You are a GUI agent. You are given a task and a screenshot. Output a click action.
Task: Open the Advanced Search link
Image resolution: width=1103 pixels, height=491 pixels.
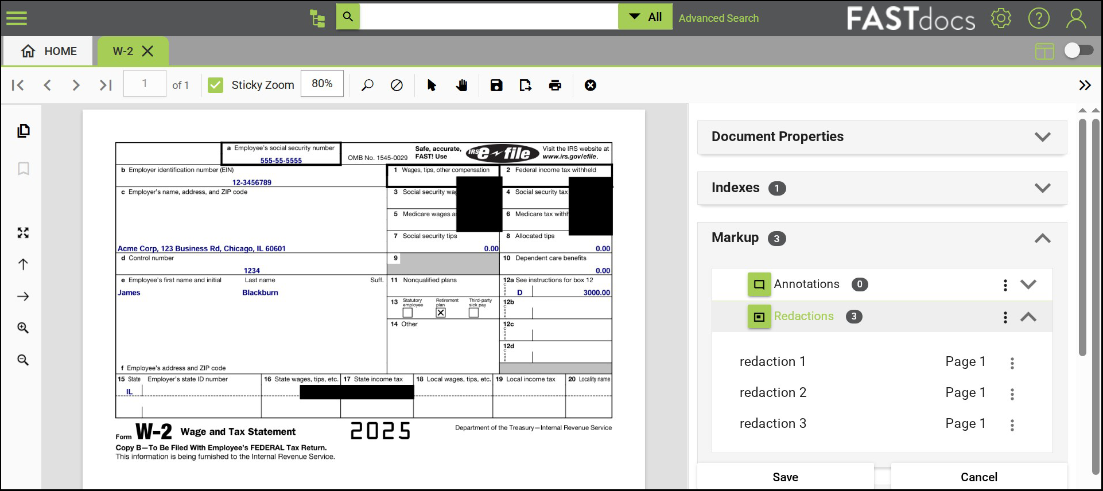(x=718, y=18)
